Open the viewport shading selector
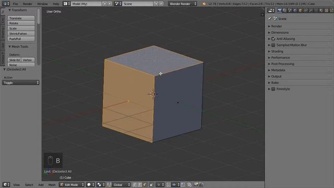 (x=90, y=184)
